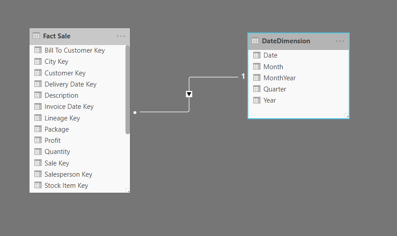Click the Fact Sale resize handle corner
The width and height of the screenshot is (397, 236).
128,190
